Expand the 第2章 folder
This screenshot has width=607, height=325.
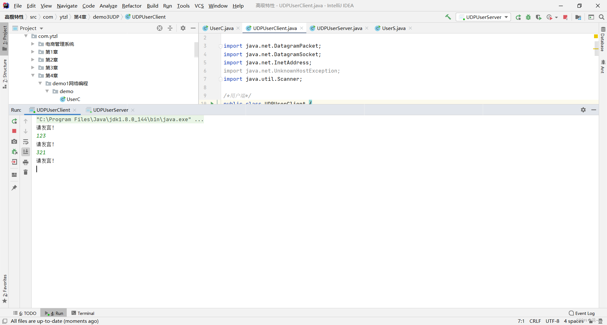coord(33,60)
